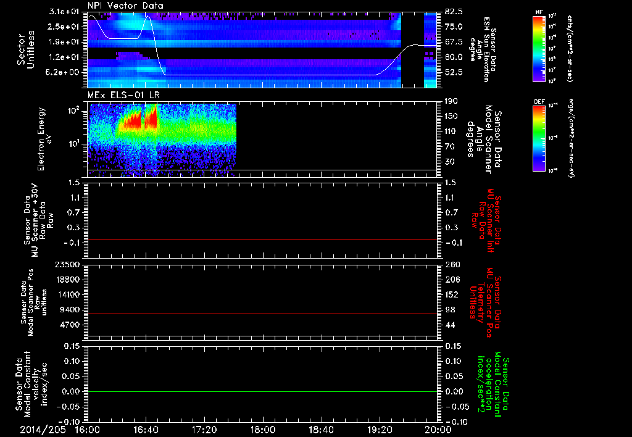Click the 4700 scanner position tick label
The image size is (632, 437).
pos(70,325)
